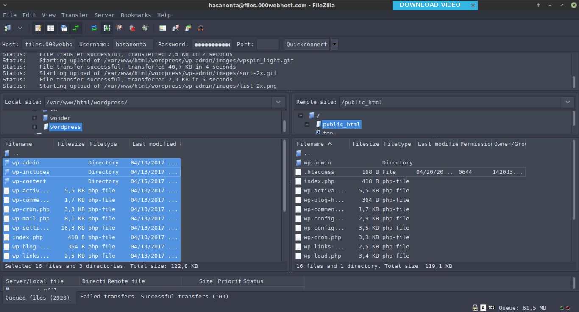Image resolution: width=579 pixels, height=312 pixels.
Task: Cancel the current operation with the flag icon
Action: pyautogui.click(x=120, y=28)
